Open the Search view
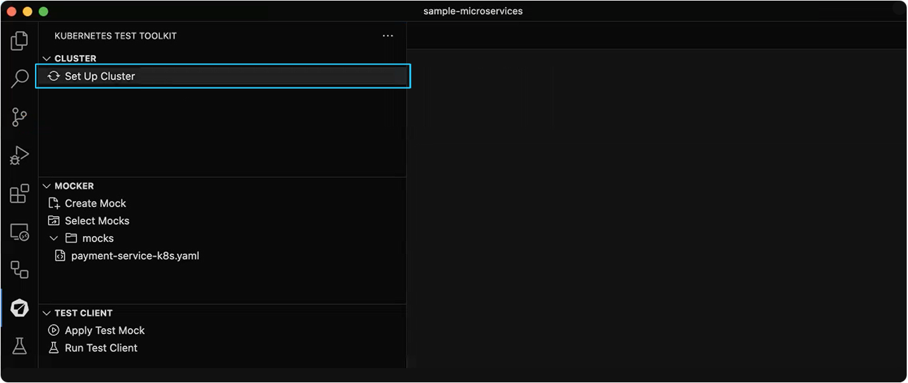Viewport: 908px width, 383px height. [x=19, y=78]
